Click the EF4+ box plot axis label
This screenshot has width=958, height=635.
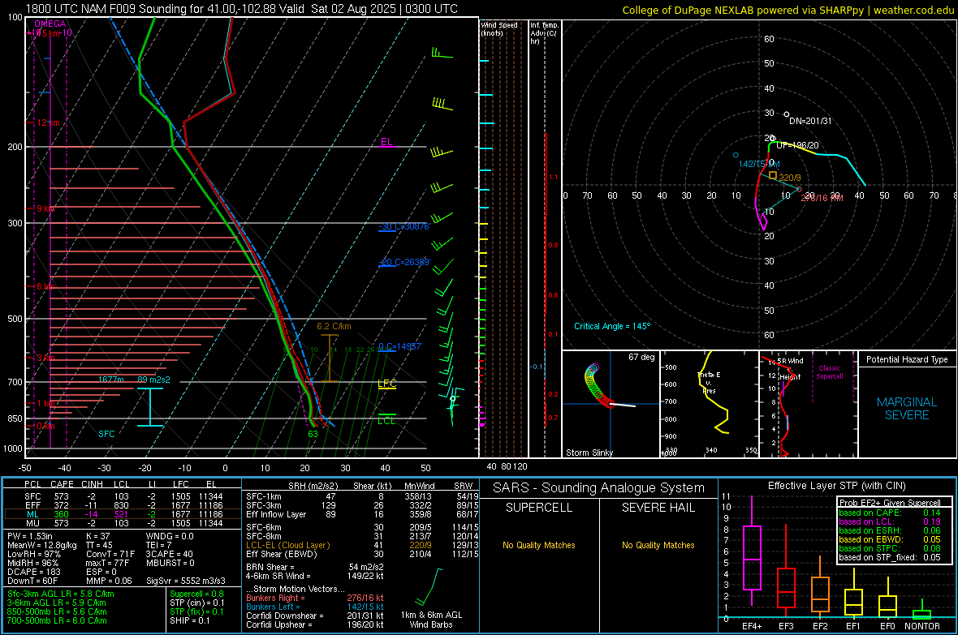[x=752, y=626]
